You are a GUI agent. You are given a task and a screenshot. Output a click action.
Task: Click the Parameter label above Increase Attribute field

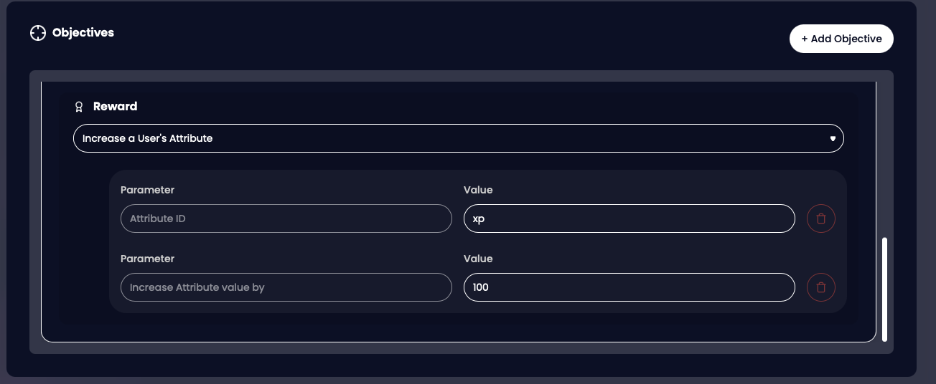[x=147, y=259]
